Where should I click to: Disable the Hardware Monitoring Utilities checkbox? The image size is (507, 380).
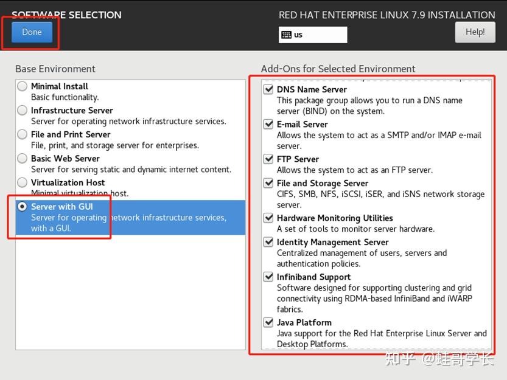tap(268, 218)
